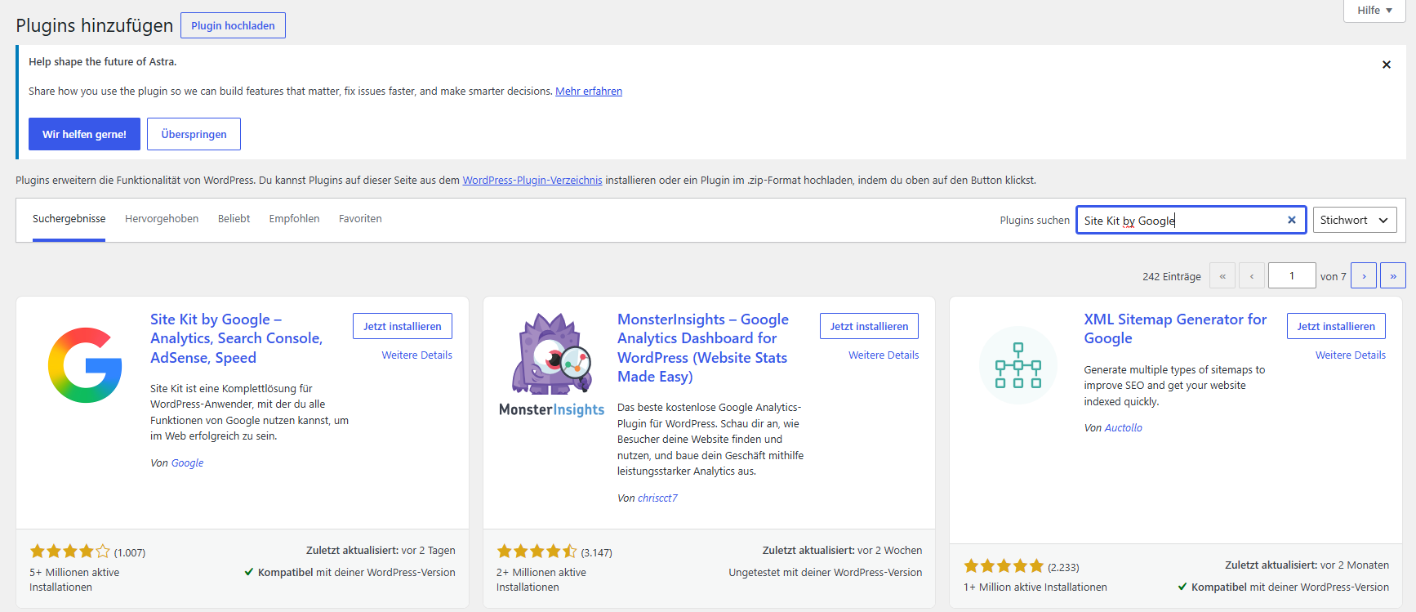Open Mehr erfahren link in notice
Image resolution: width=1416 pixels, height=612 pixels.
(x=589, y=92)
